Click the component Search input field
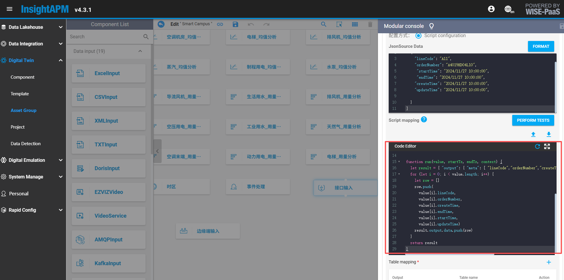The width and height of the screenshot is (564, 280). pos(106,37)
